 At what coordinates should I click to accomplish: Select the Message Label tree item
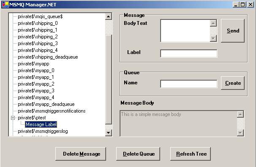[41, 124]
